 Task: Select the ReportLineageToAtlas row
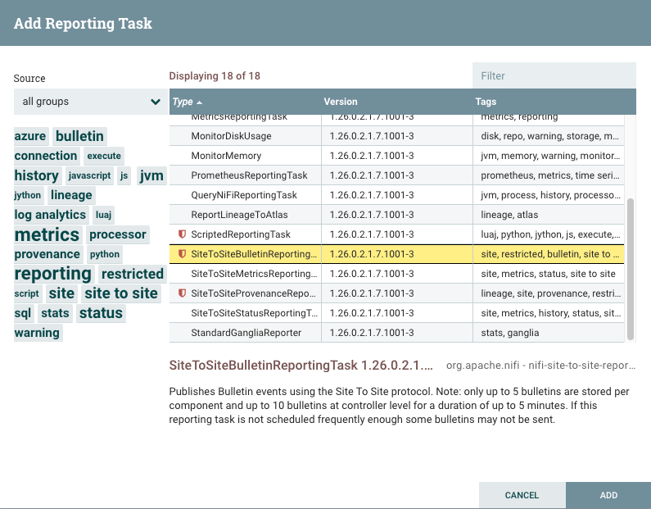coord(244,215)
